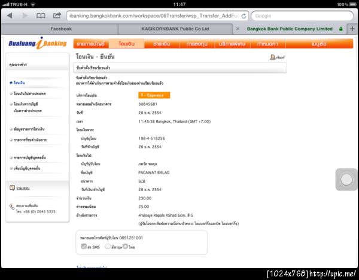
Task: Open เพิ่มบัญชีบุคคลอื่น in the sidebar
Action: pos(27,168)
